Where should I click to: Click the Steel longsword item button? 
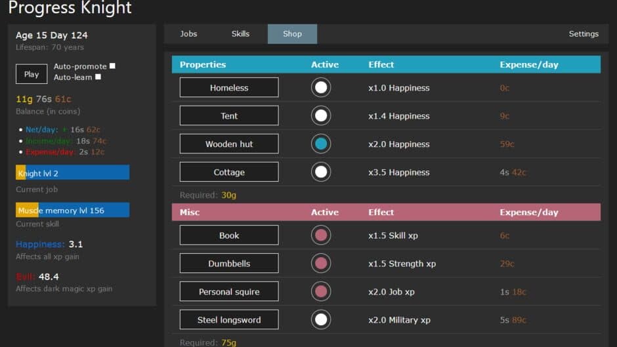click(229, 320)
